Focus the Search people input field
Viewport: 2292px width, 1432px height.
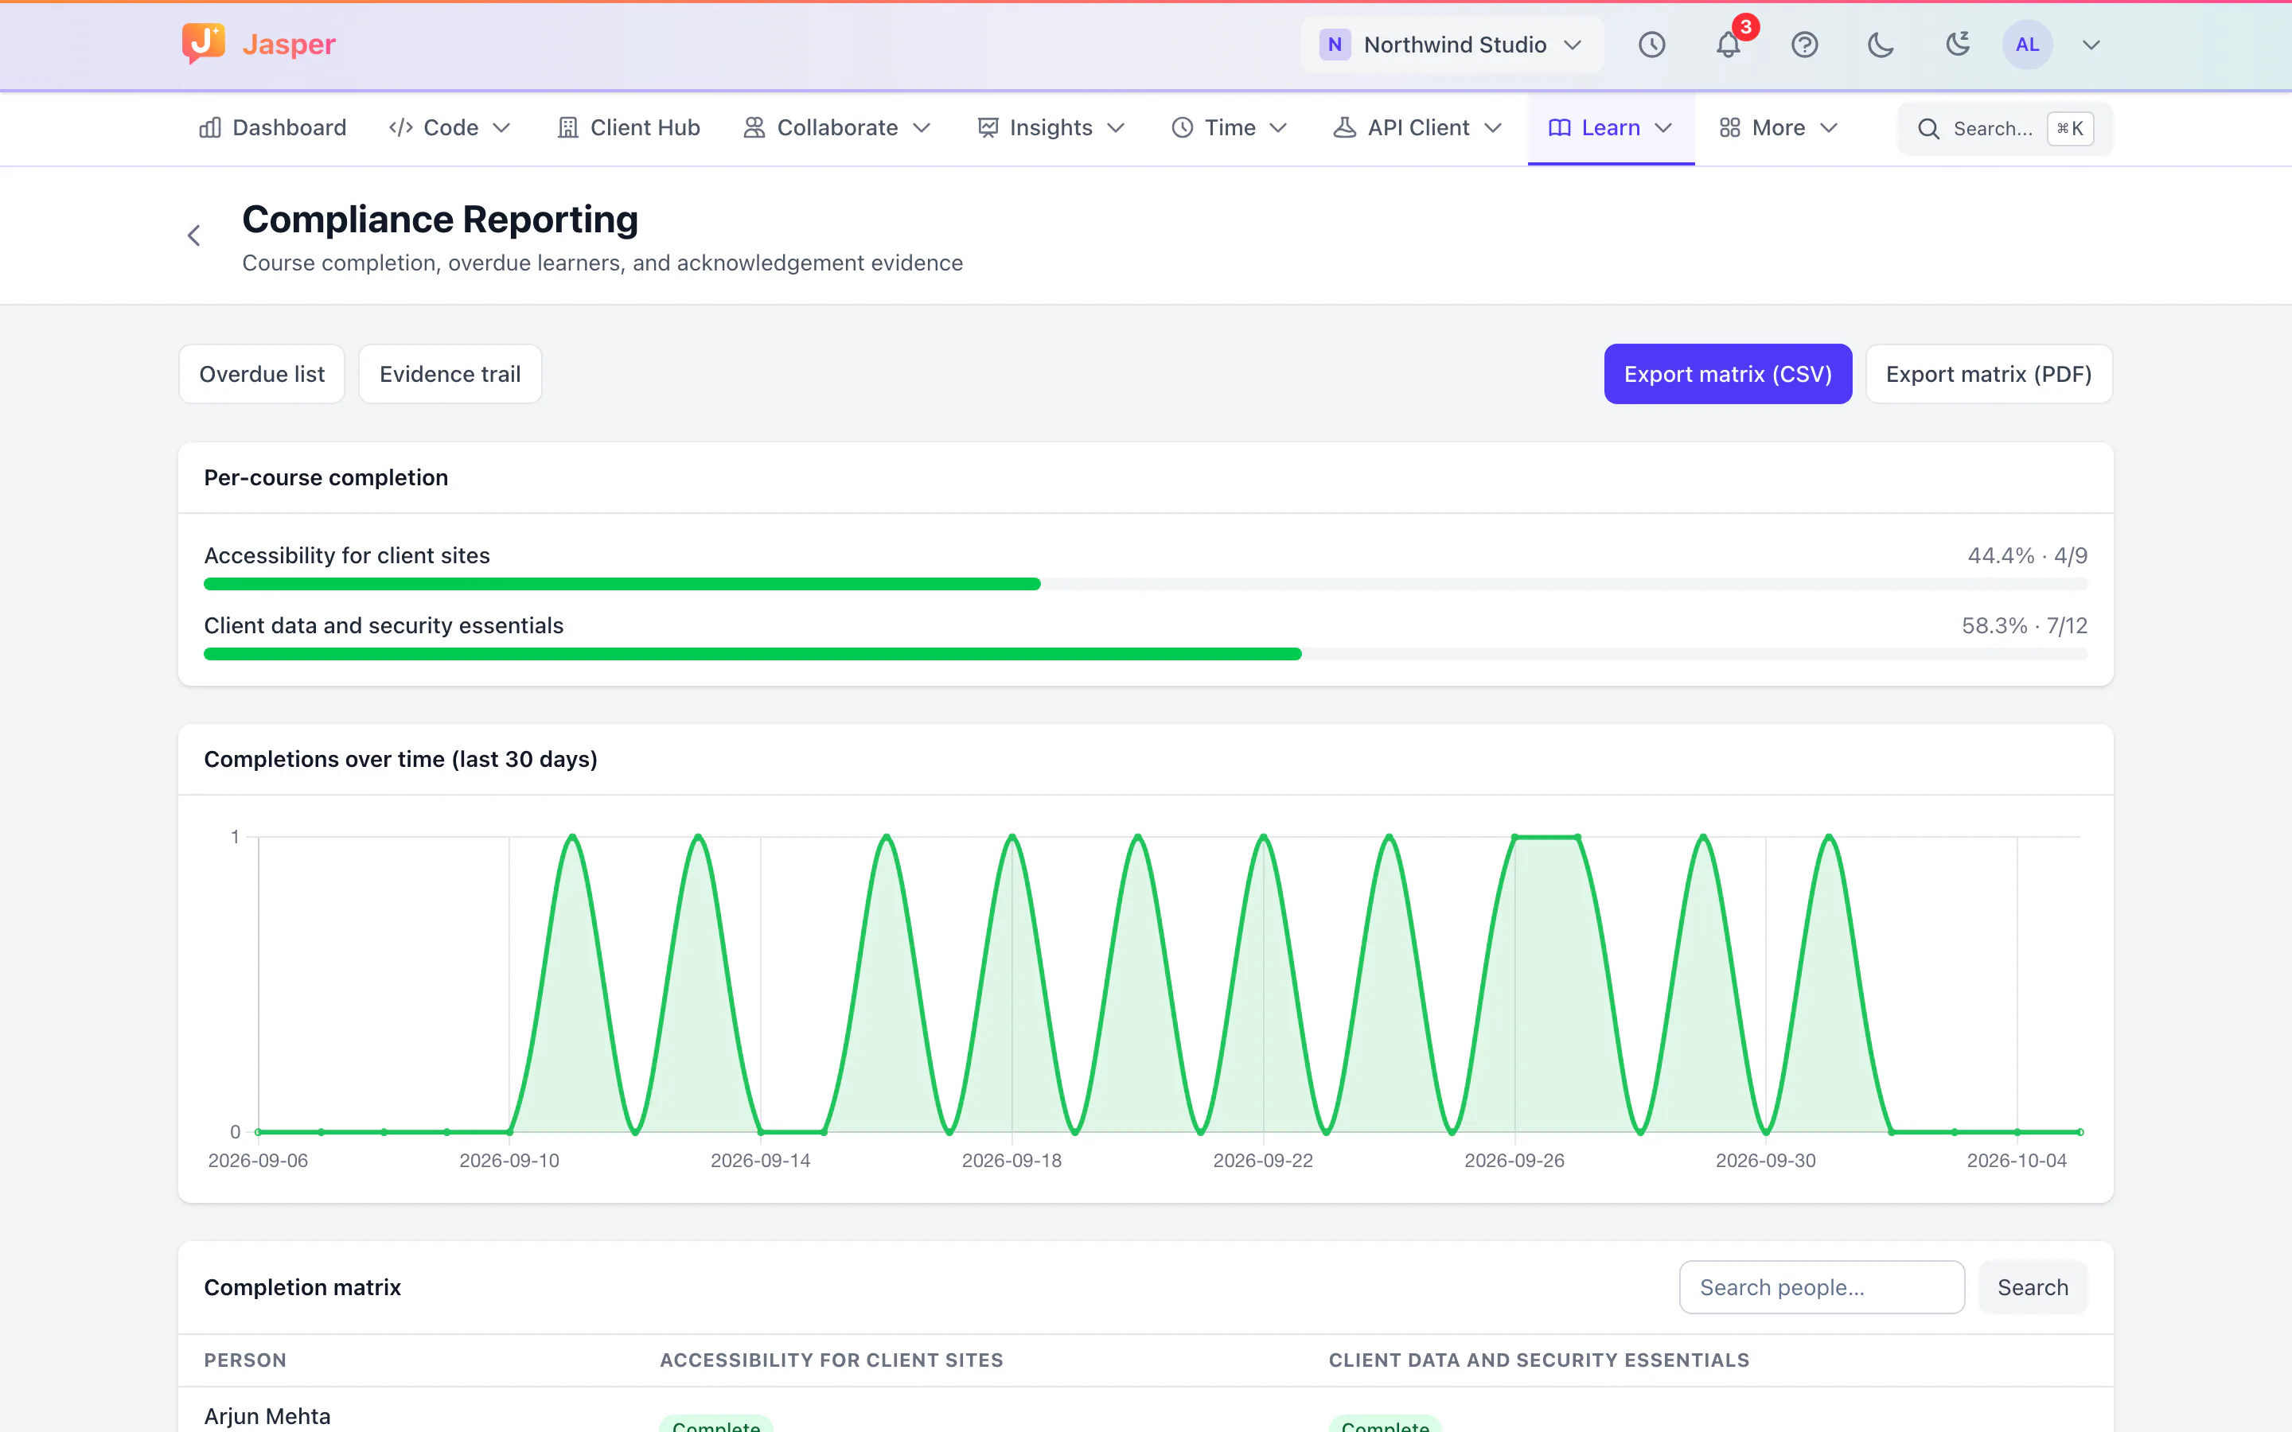(1822, 1287)
